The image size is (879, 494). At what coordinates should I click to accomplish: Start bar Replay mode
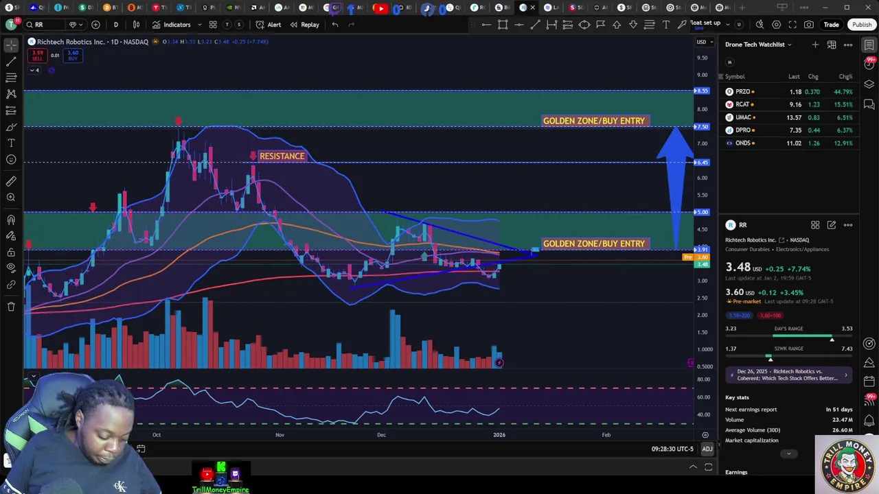point(304,25)
